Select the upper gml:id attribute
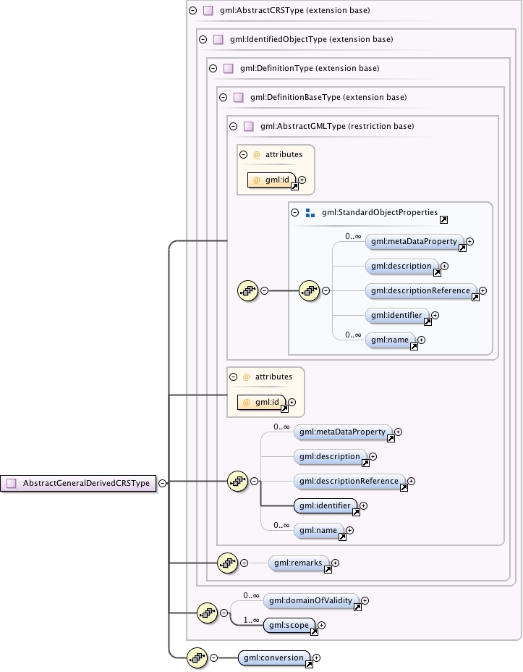523x672 pixels. (x=272, y=180)
